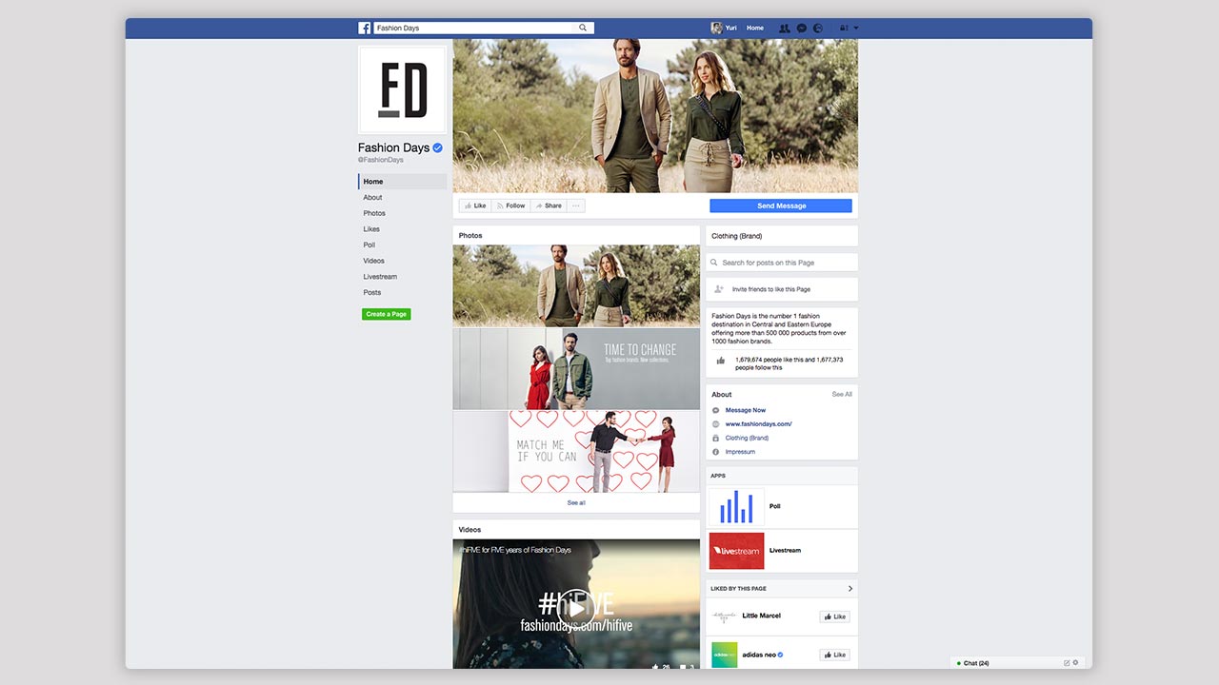Viewport: 1219px width, 685px height.
Task: Click the Clothing (Brand) link in About
Action: 747,438
